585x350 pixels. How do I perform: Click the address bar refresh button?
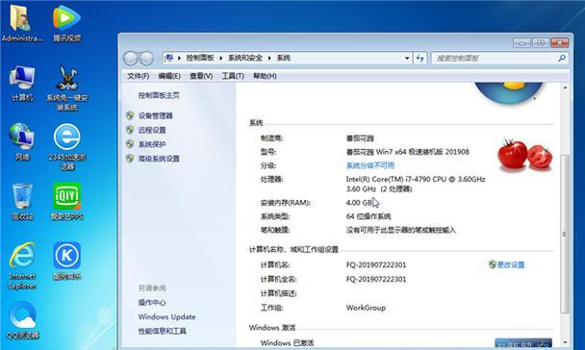(x=420, y=58)
